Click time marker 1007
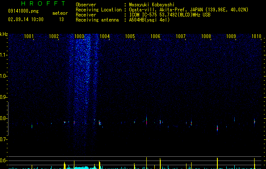Screen dimensions: 266x169 [x=181, y=36]
